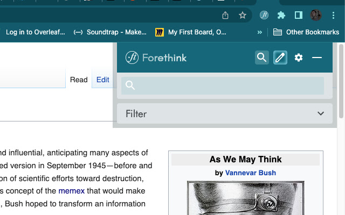Click the page vertical scrollbar thumb
Image resolution: width=345 pixels, height=215 pixels.
click(x=341, y=81)
